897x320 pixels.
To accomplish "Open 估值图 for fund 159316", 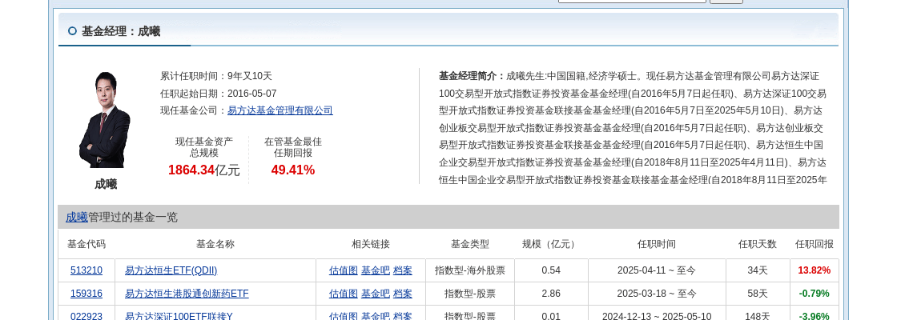I will tap(344, 294).
